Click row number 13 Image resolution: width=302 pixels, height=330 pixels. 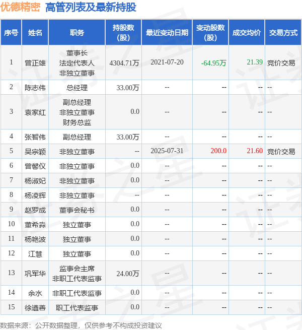point(12,273)
